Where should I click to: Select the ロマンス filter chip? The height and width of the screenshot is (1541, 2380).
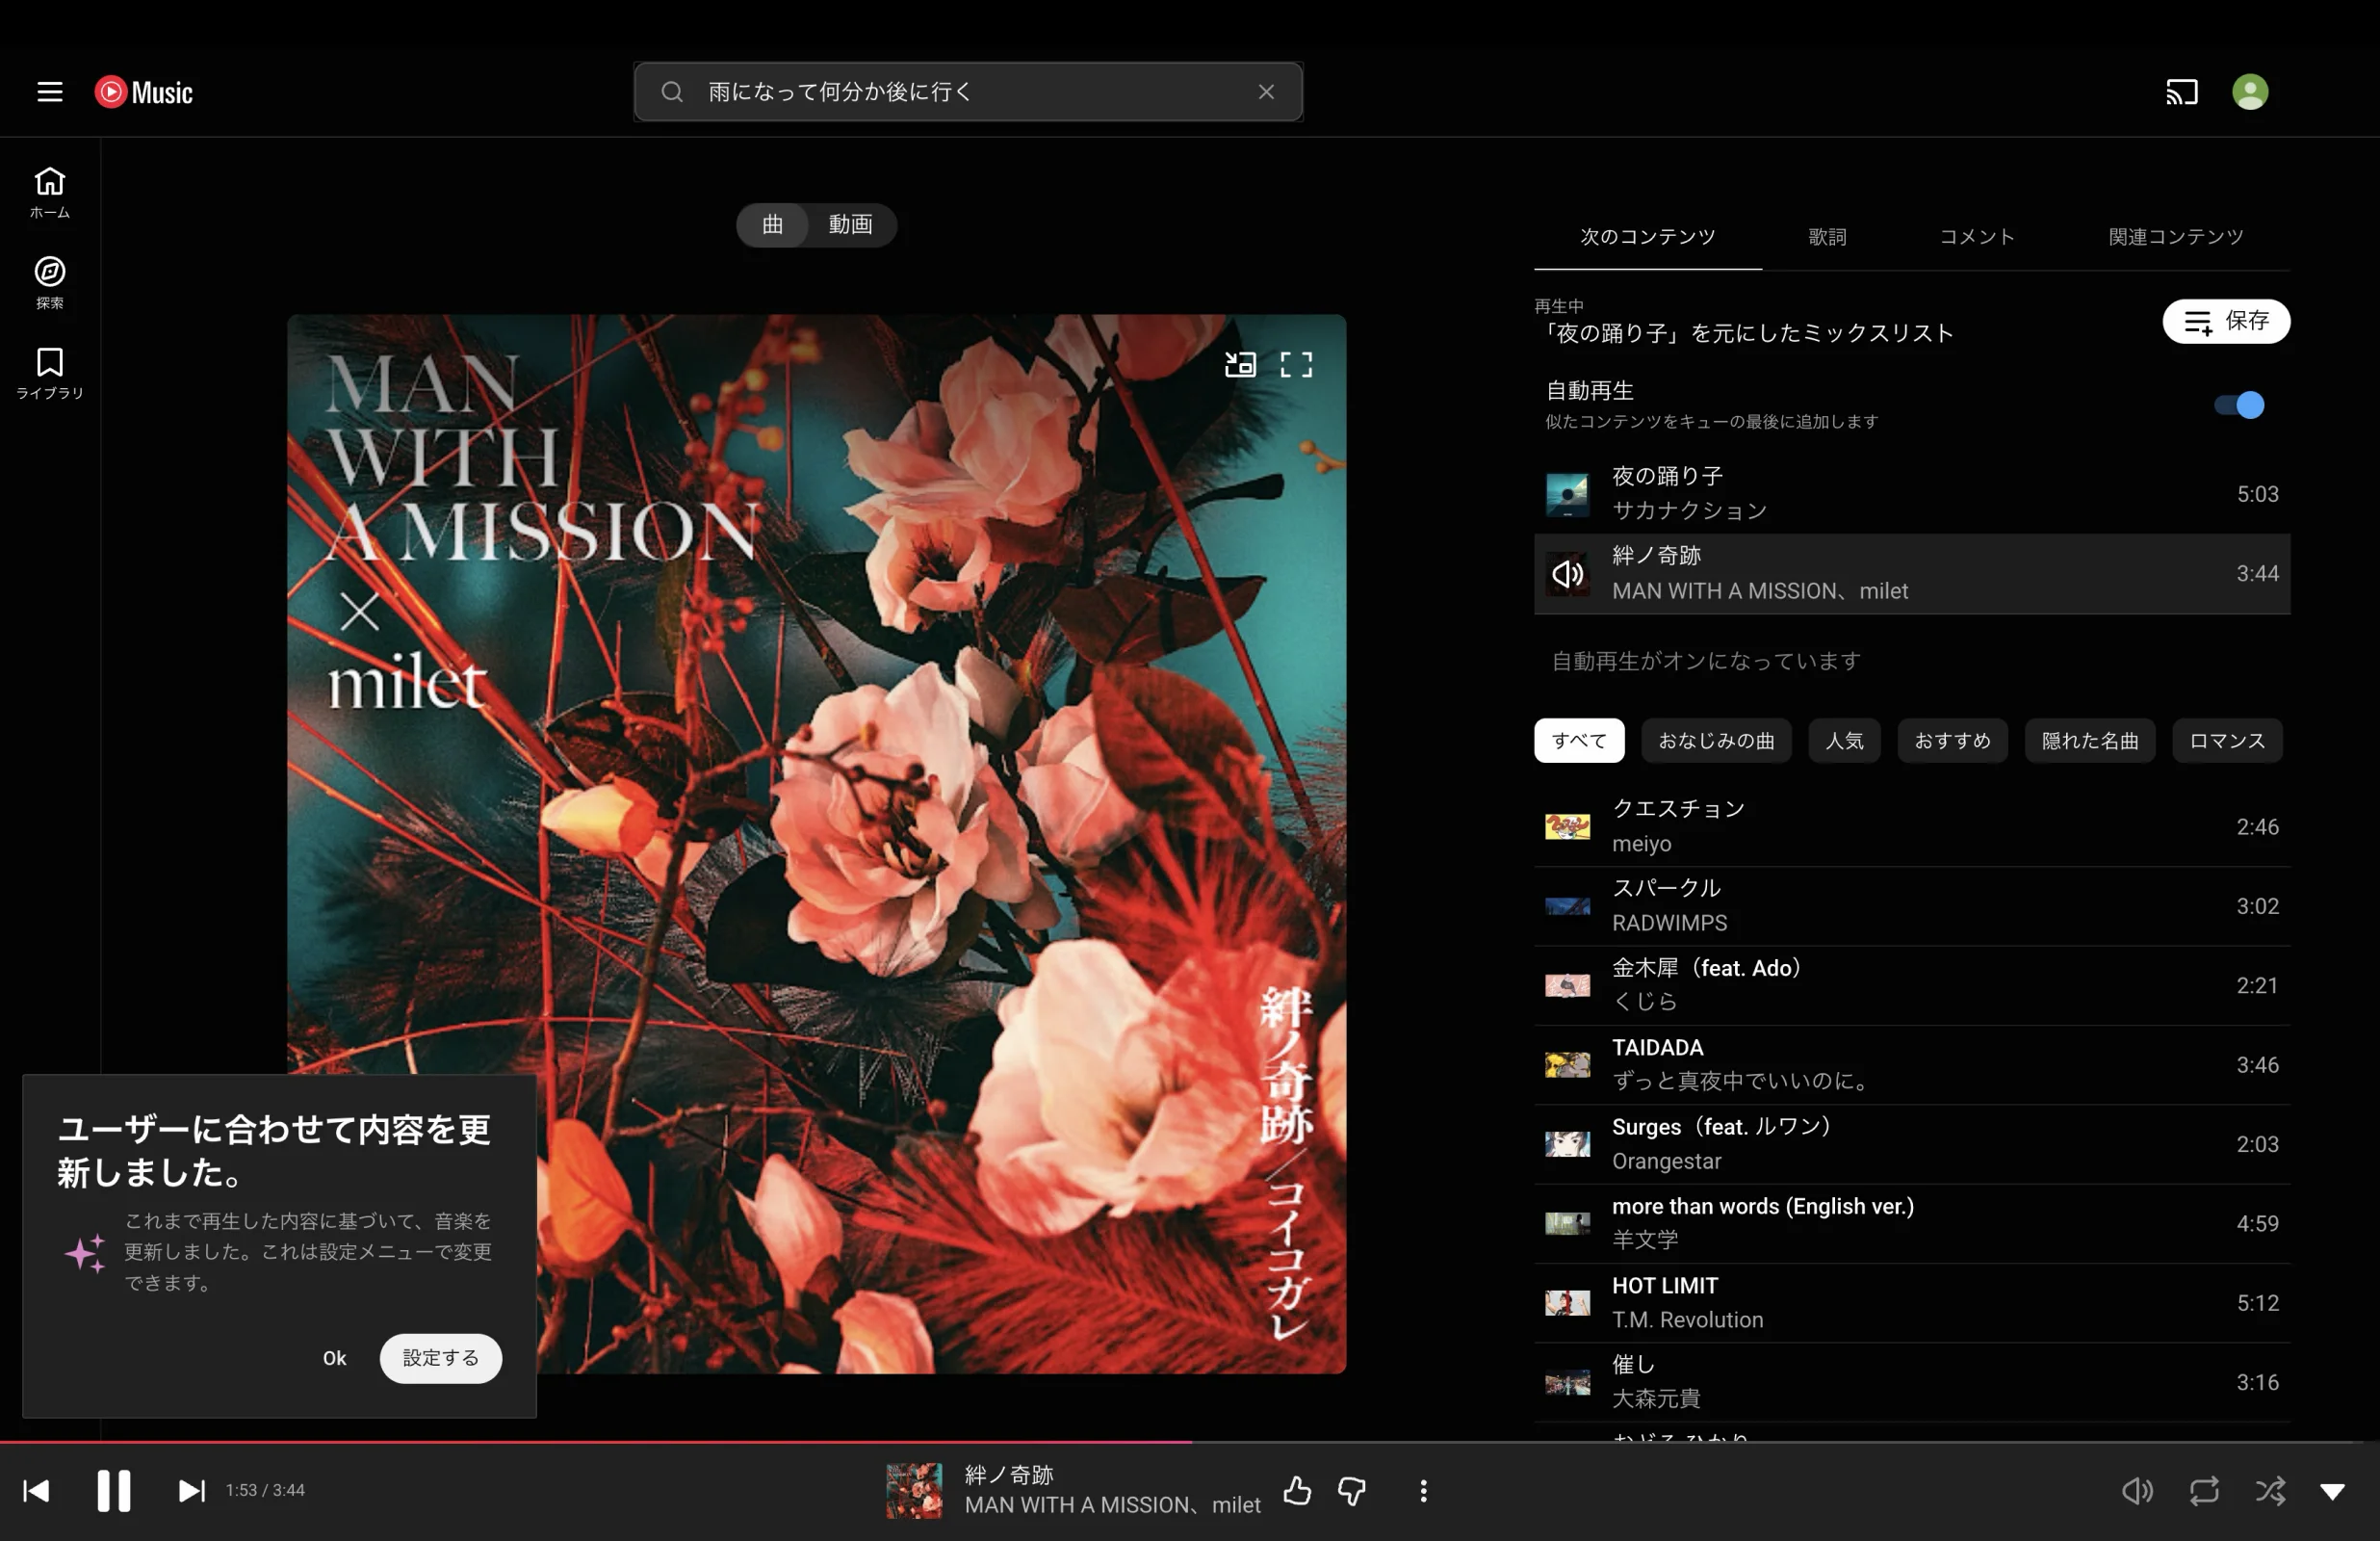coord(2227,741)
